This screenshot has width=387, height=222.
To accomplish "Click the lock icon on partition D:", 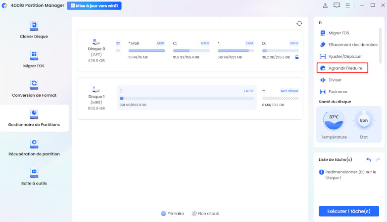I will 297,57.
